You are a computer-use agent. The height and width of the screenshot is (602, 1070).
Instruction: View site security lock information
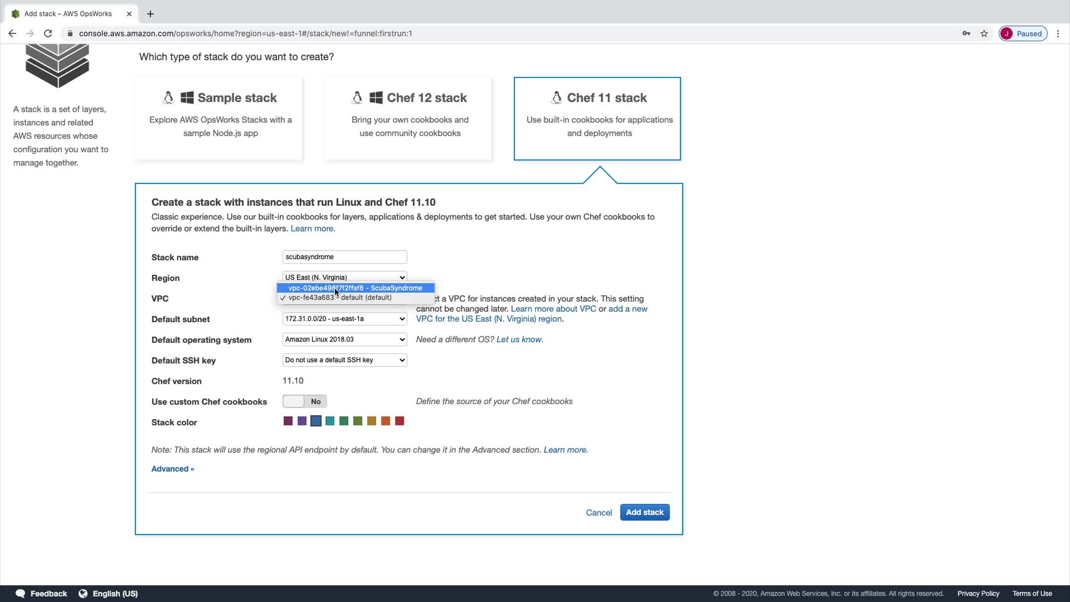pyautogui.click(x=70, y=33)
